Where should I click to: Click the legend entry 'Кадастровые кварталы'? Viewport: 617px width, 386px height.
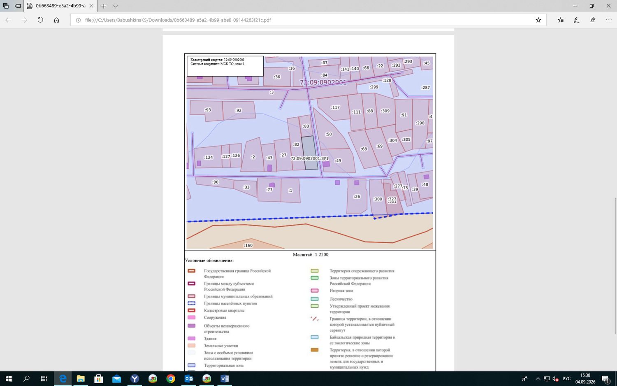click(224, 311)
